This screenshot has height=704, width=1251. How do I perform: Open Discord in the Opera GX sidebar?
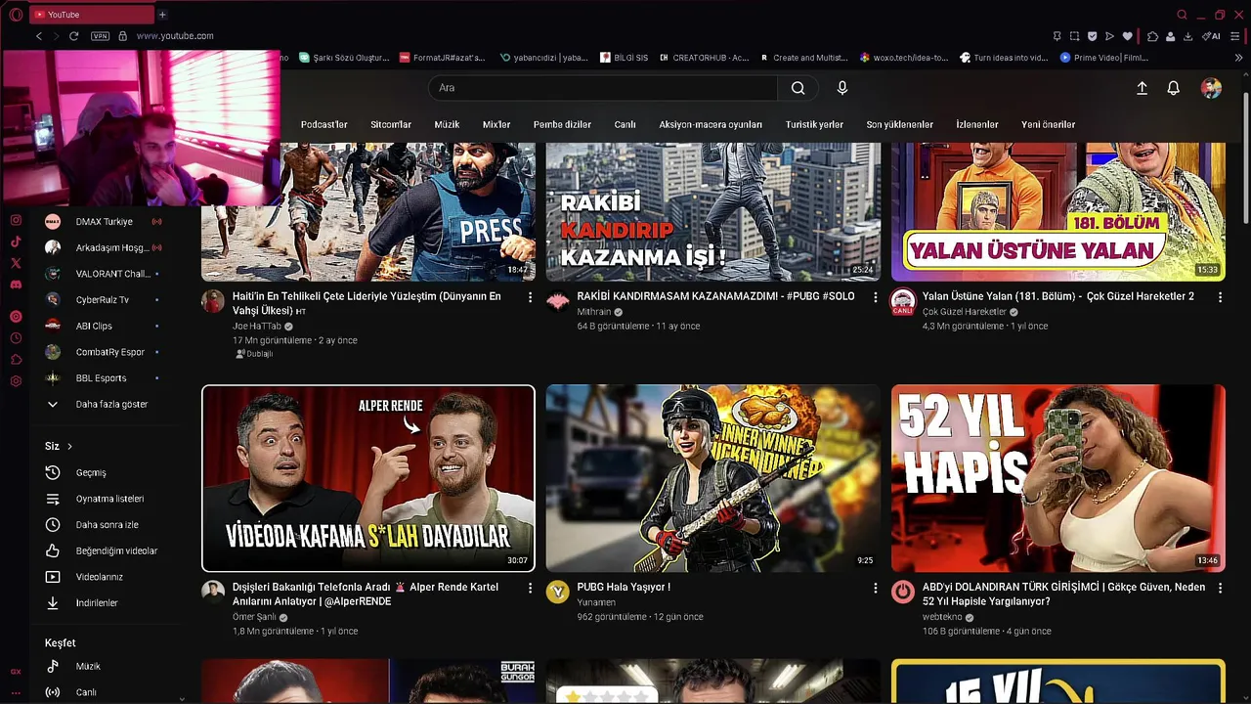click(16, 285)
